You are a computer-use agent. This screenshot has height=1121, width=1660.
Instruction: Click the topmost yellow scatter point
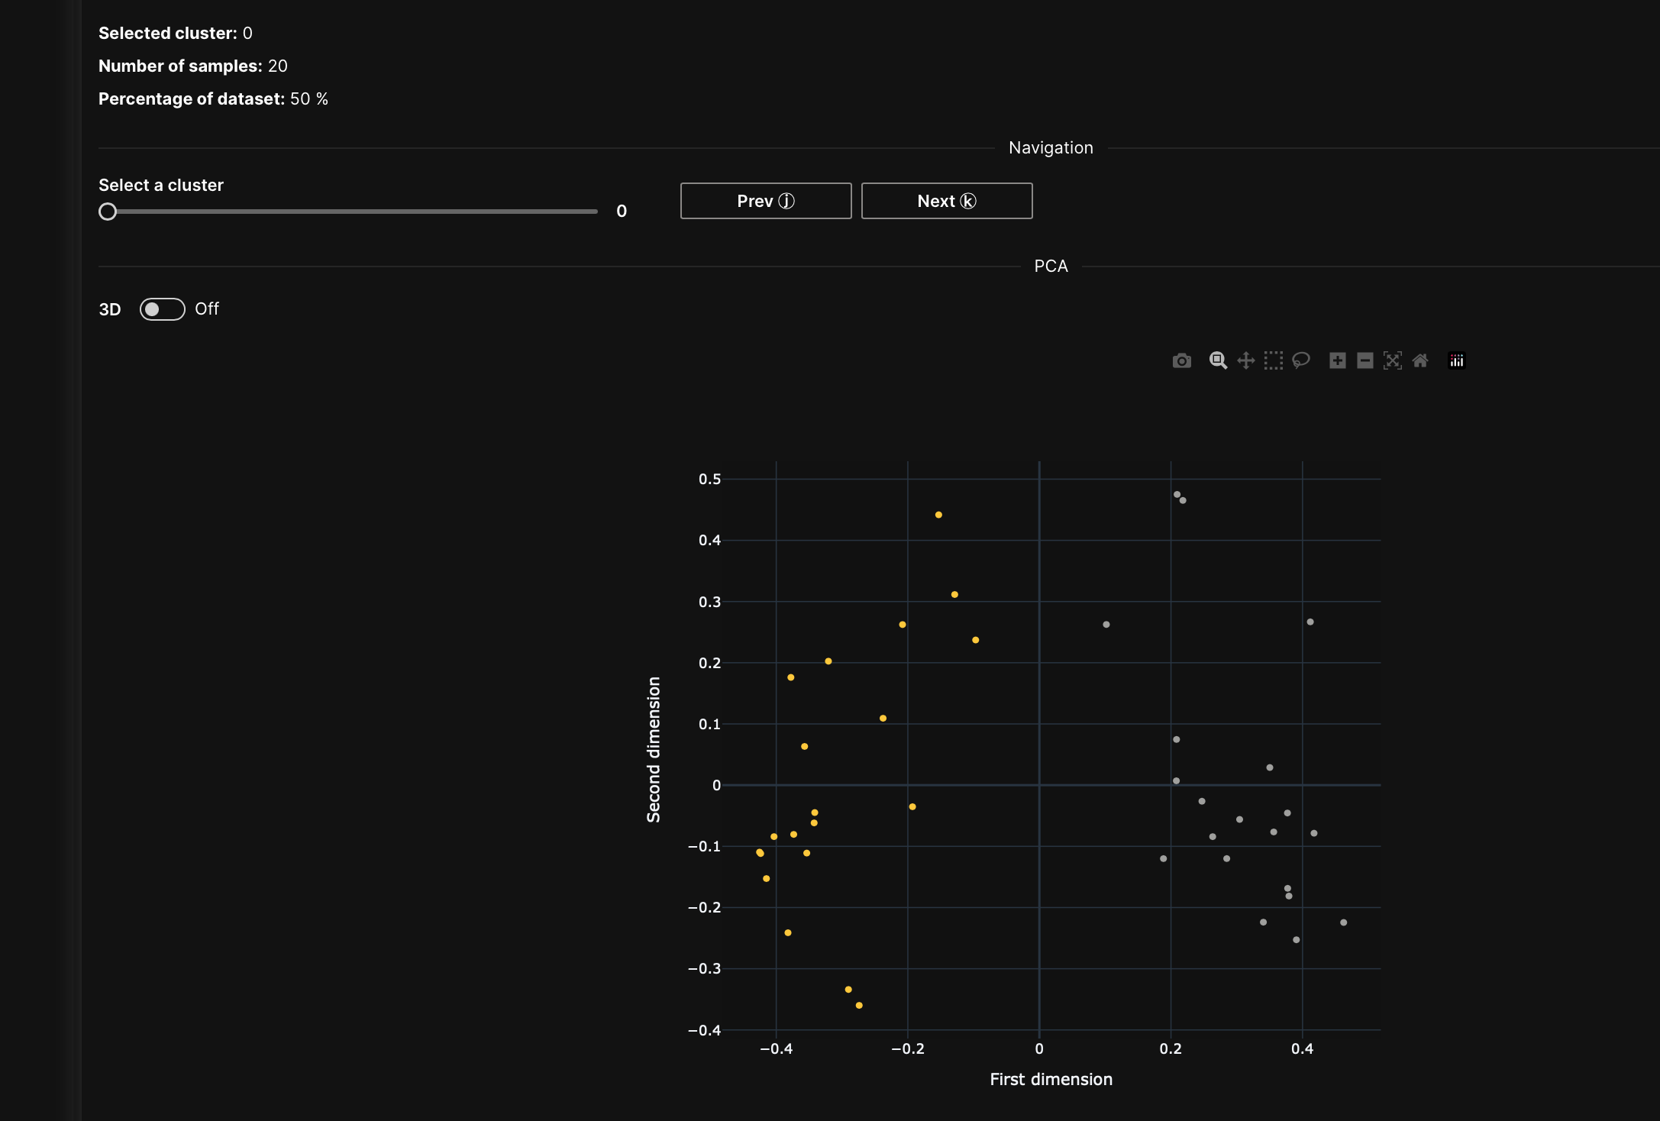pos(938,515)
